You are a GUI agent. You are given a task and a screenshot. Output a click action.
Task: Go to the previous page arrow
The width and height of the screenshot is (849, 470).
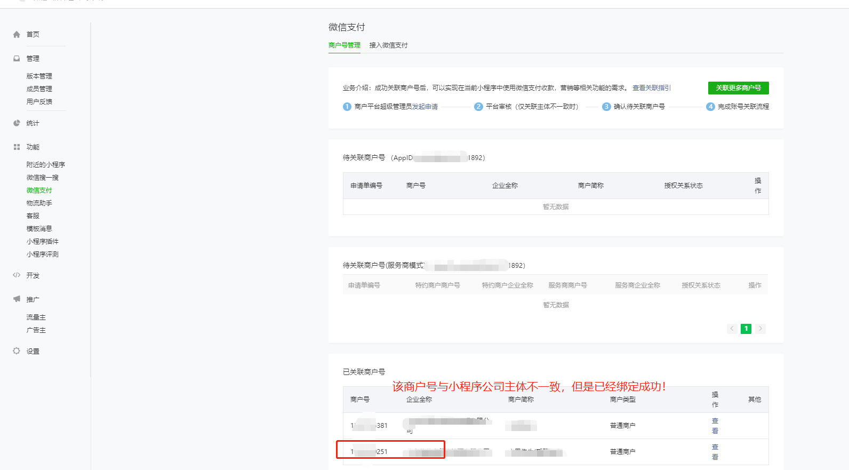pyautogui.click(x=732, y=329)
